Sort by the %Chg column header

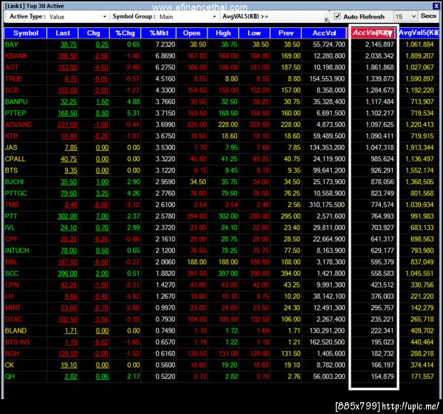point(126,33)
